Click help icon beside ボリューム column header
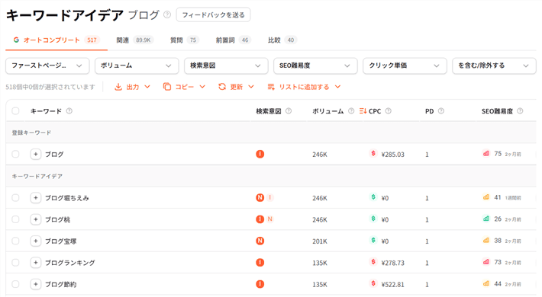 (351, 111)
